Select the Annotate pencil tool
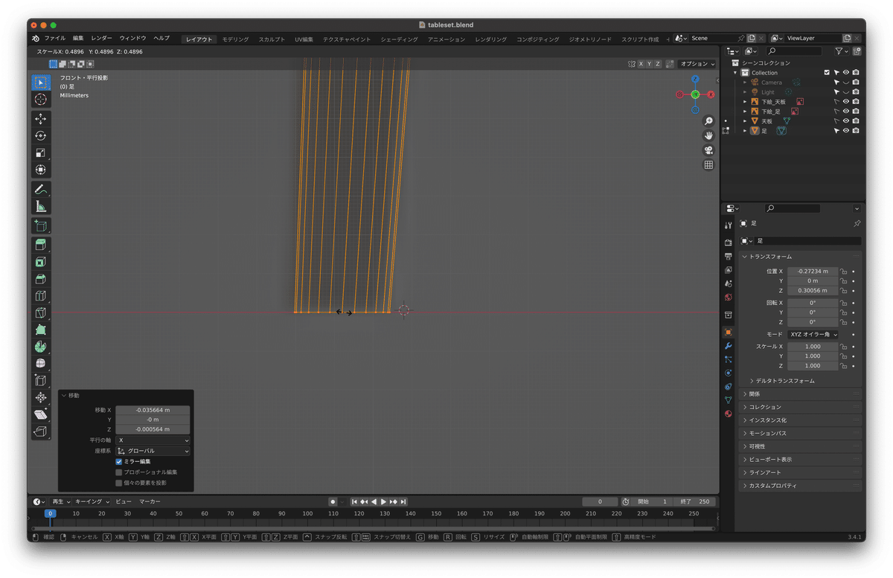The height and width of the screenshot is (578, 893). coord(40,190)
